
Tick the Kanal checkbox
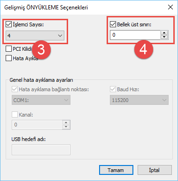(15, 115)
